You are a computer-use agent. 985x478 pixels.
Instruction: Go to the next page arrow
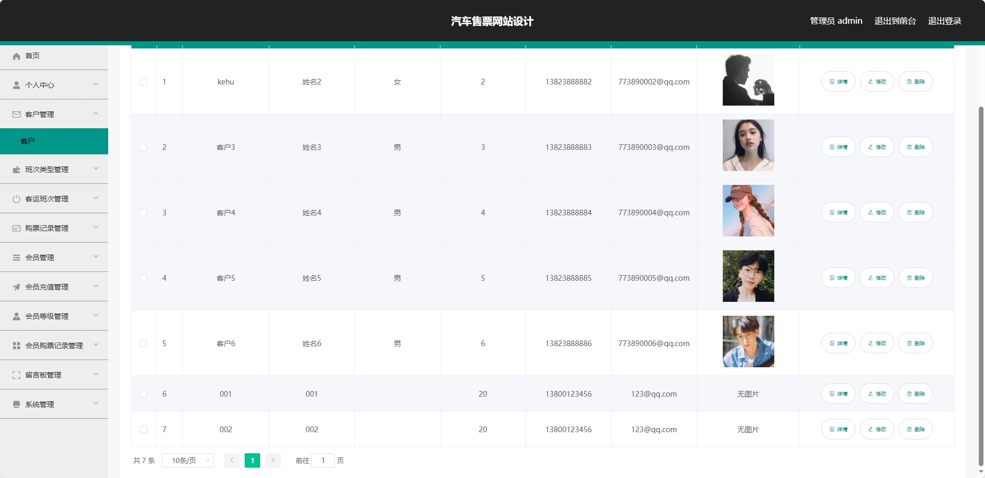pos(273,460)
